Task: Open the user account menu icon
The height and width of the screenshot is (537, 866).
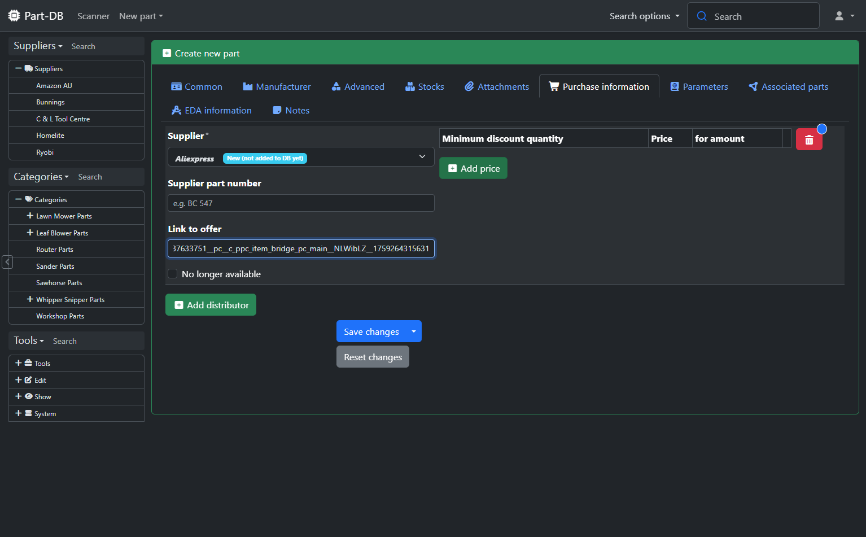Action: pyautogui.click(x=839, y=16)
